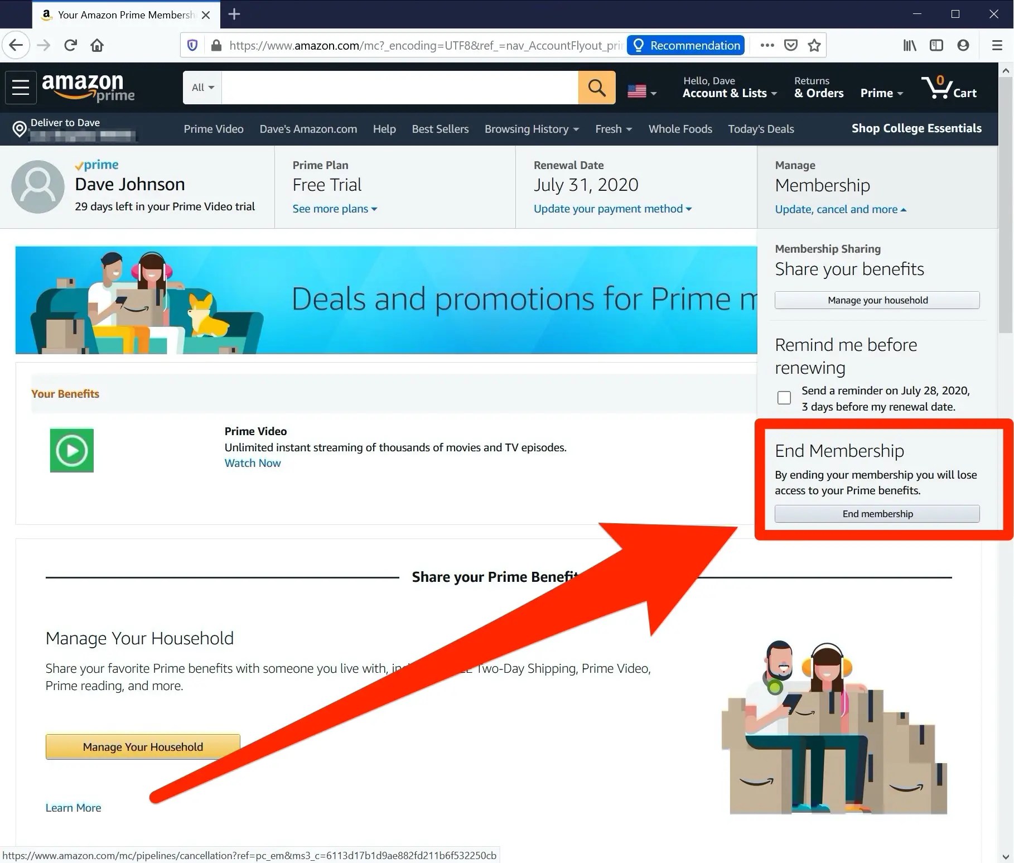Click the browser address bar URL
The width and height of the screenshot is (1014, 863).
coord(426,45)
